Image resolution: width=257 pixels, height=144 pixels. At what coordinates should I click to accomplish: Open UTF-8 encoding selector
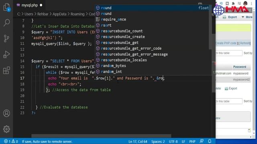point(173,141)
